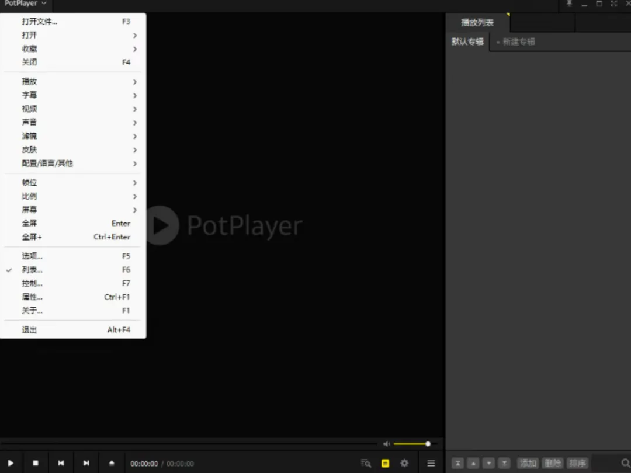
Task: Open 属性... (Ctrl+F1) menu item
Action: pos(73,297)
